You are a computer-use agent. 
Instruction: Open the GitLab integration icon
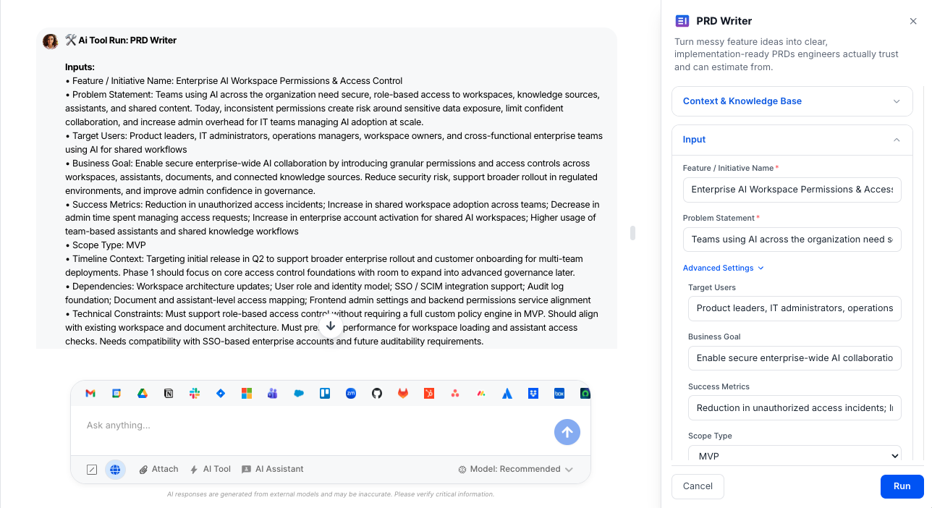[403, 394]
